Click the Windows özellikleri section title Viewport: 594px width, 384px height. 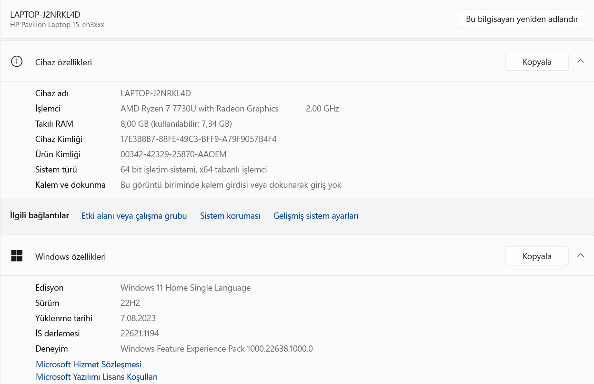pos(70,257)
